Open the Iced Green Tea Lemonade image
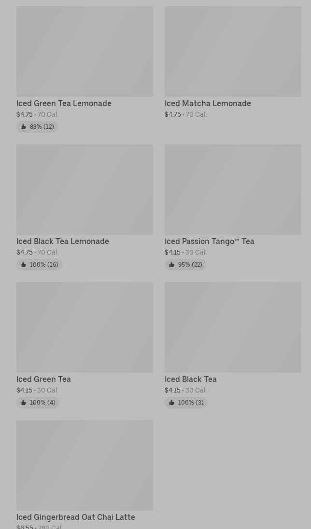Image resolution: width=311 pixels, height=529 pixels. tap(85, 52)
